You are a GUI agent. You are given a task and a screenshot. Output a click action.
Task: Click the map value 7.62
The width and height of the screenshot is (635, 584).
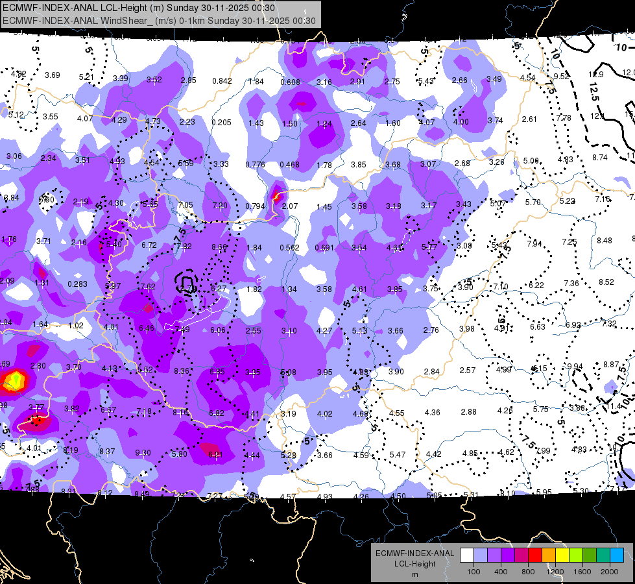click(148, 287)
